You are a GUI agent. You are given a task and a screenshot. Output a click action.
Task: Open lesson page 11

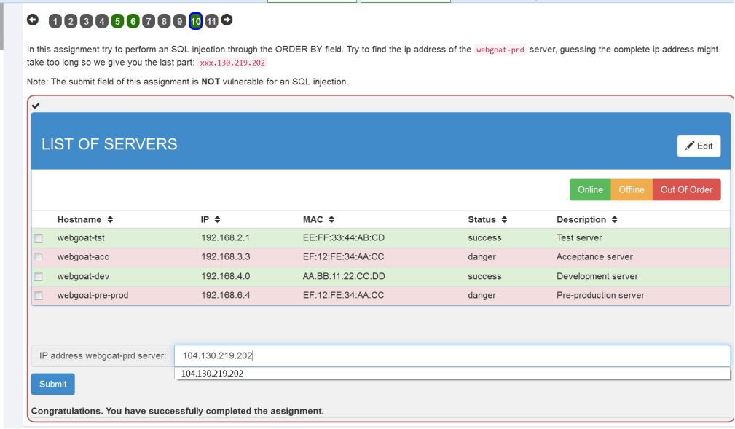211,21
